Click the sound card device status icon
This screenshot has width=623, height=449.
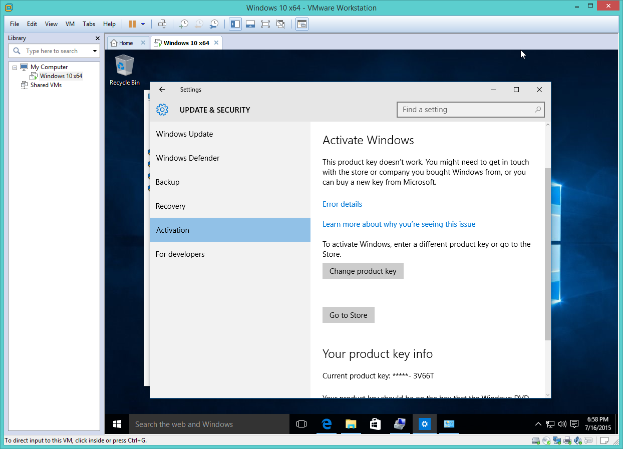578,441
